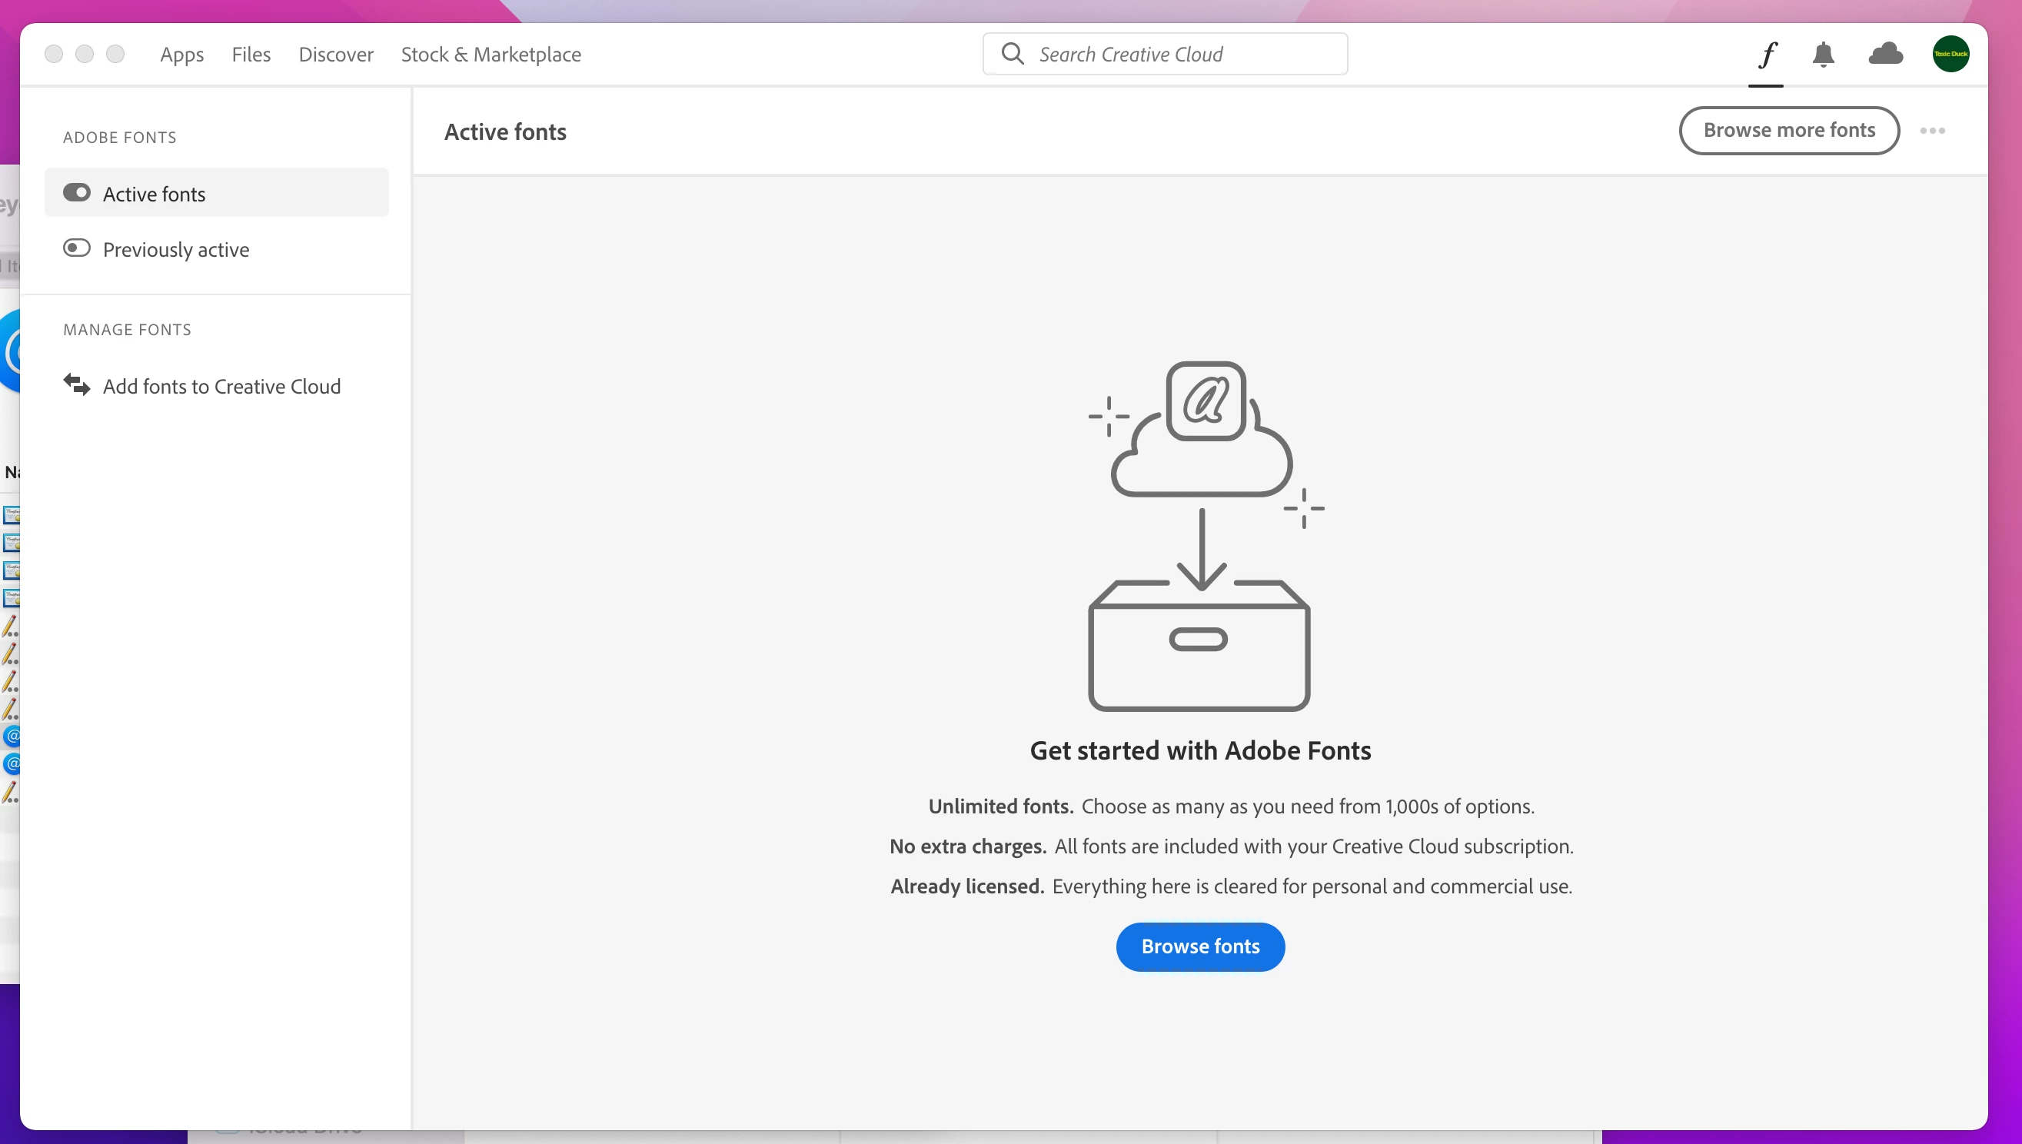Select Previously active in the sidebar

tap(176, 249)
